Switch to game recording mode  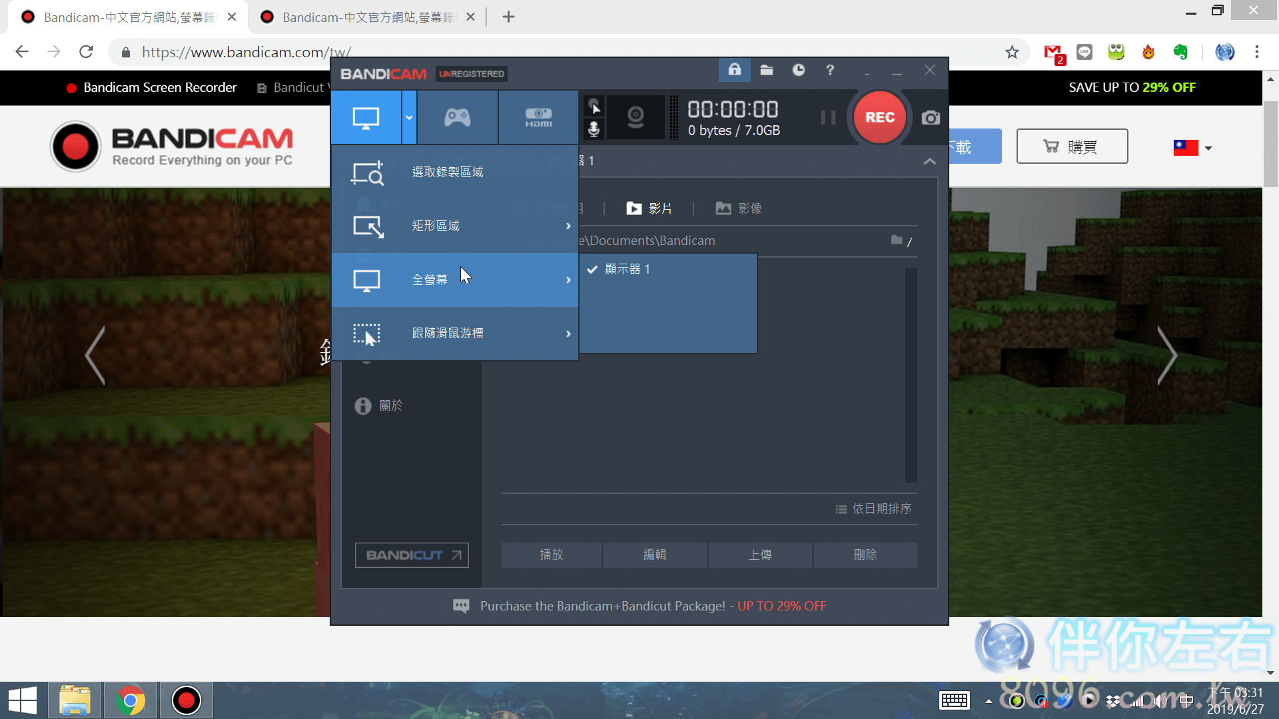point(458,118)
